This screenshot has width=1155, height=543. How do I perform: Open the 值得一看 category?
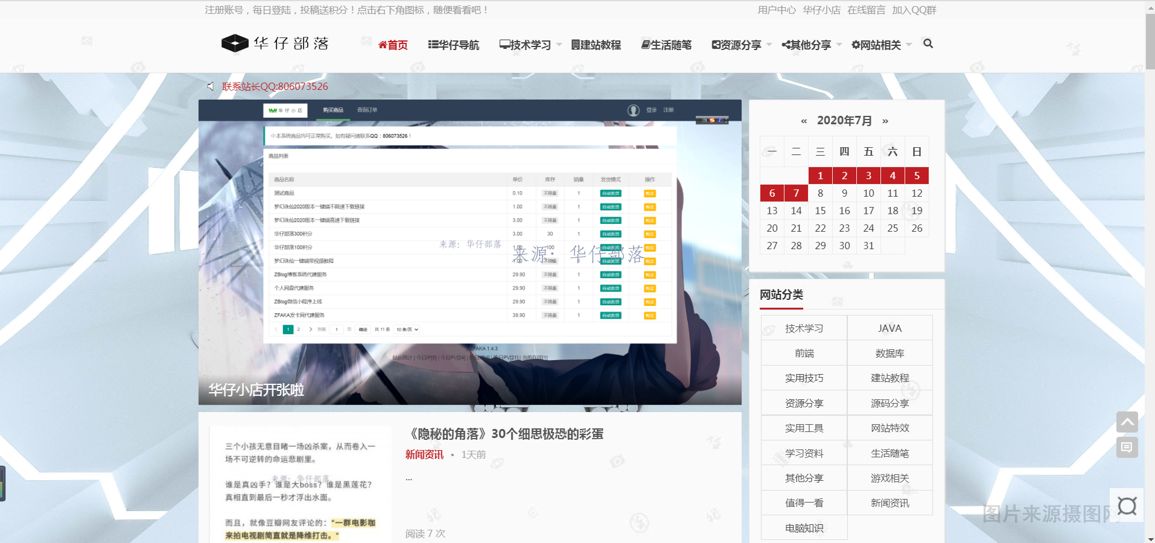[804, 503]
